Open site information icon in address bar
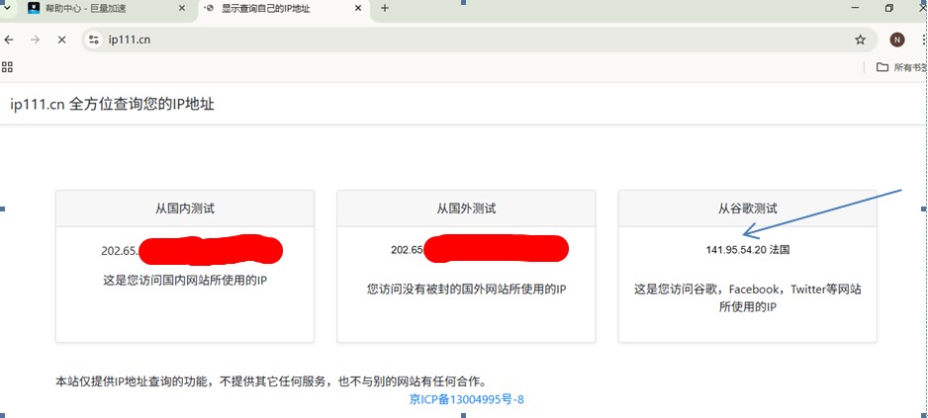Viewport: 928px width, 418px height. click(x=94, y=41)
